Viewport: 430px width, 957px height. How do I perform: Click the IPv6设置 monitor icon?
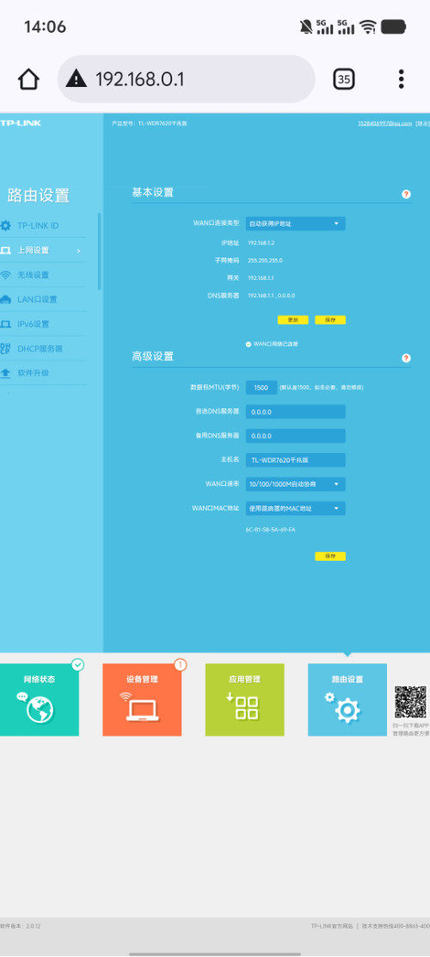point(5,324)
